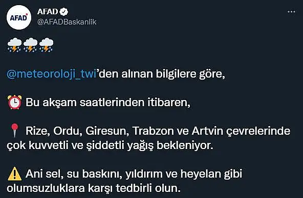Viewport: 303px width, 198px height.
Task: Click the text 'çok kuvvetli ve şiddetli yağış bekleniyor'
Action: pos(110,145)
